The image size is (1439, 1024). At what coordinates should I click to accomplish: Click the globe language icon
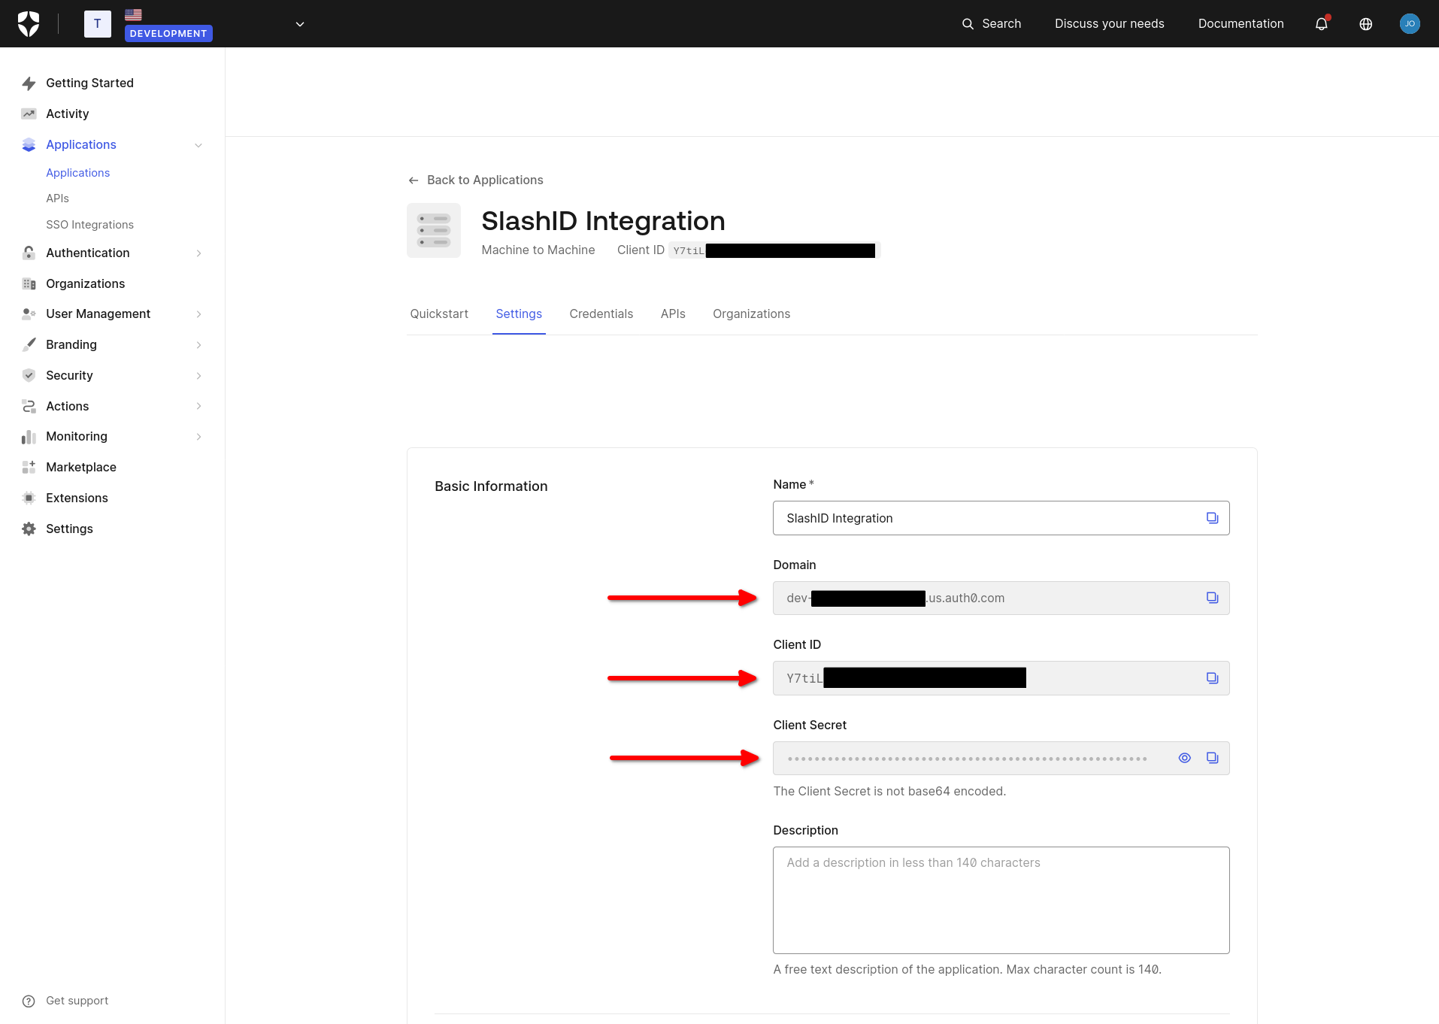[x=1365, y=23]
